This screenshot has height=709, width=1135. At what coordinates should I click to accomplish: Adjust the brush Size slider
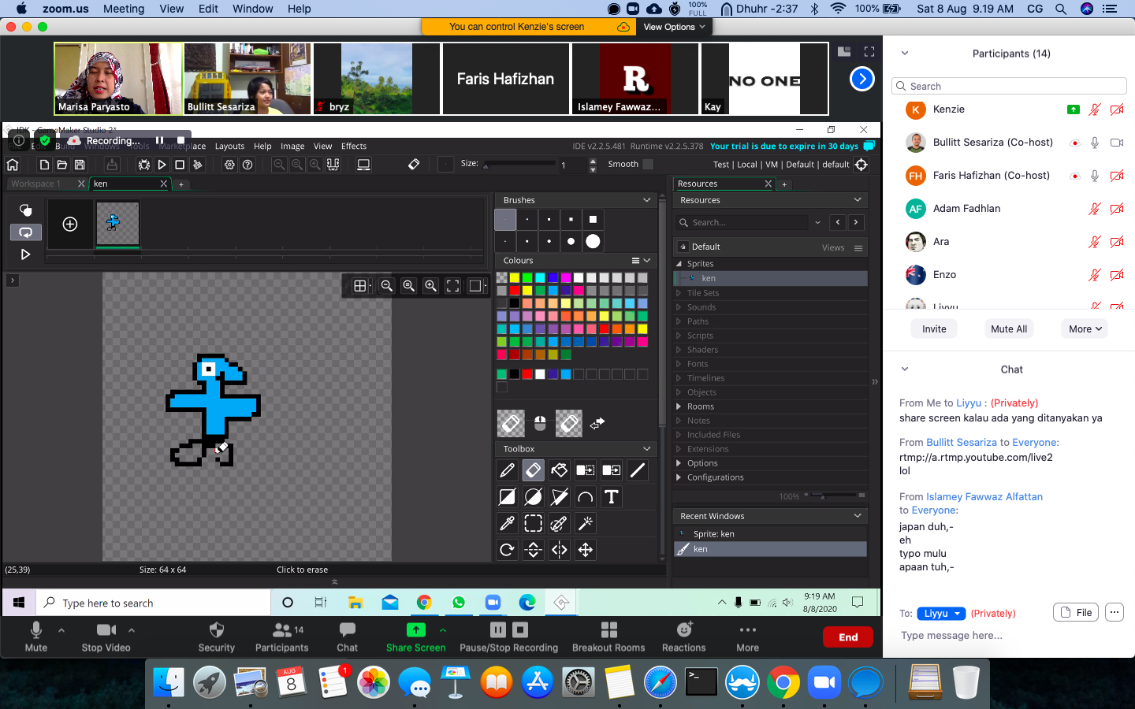[520, 165]
